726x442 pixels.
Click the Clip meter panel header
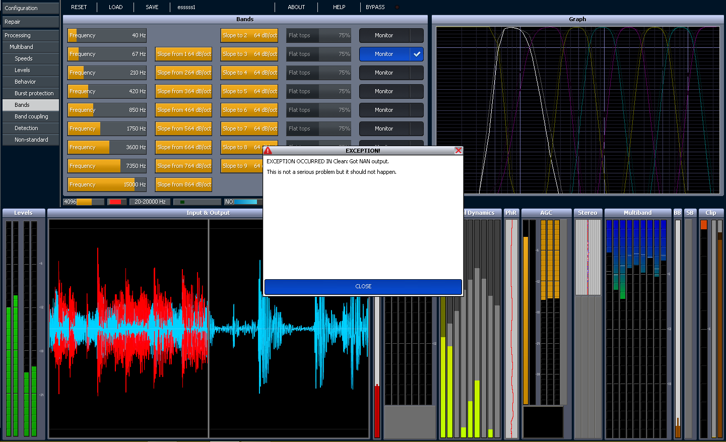coord(711,213)
